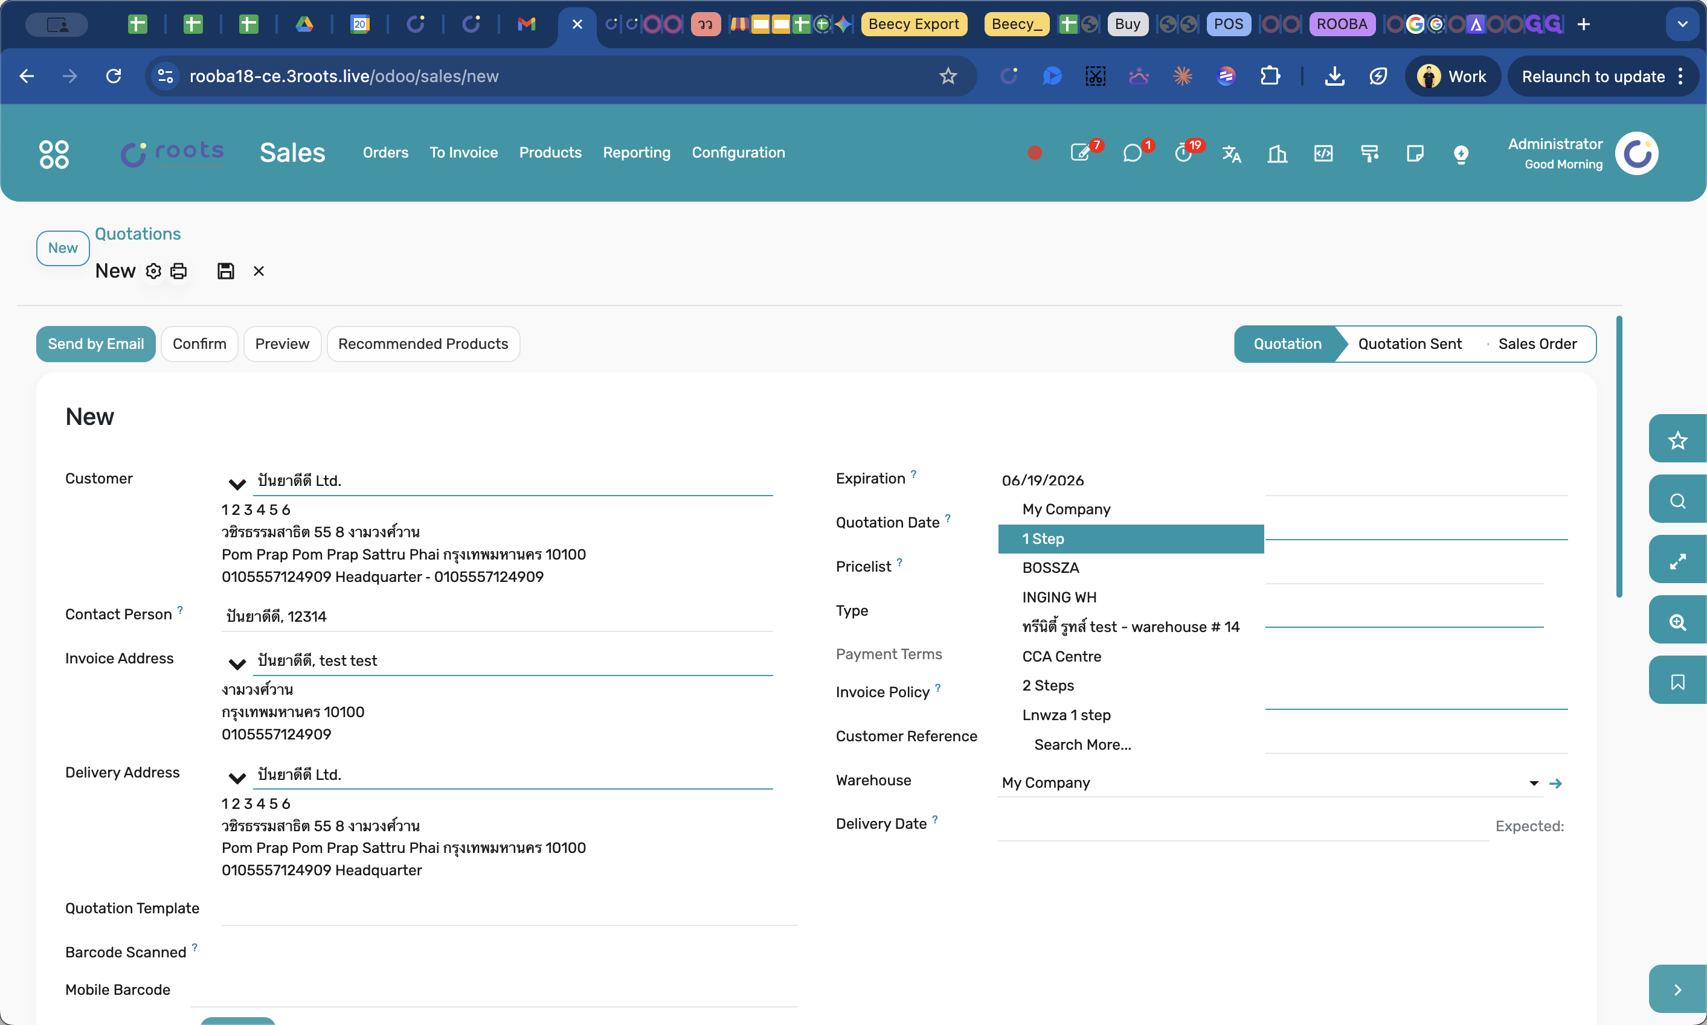
Task: Go to Quotations breadcrumb link
Action: point(138,234)
